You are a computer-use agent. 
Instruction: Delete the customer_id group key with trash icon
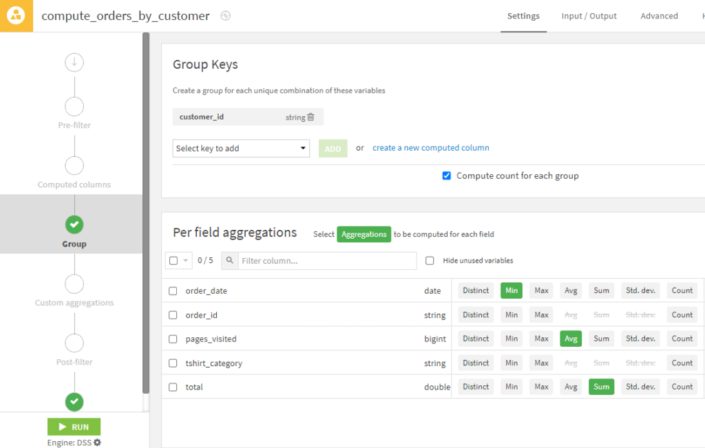tap(311, 117)
